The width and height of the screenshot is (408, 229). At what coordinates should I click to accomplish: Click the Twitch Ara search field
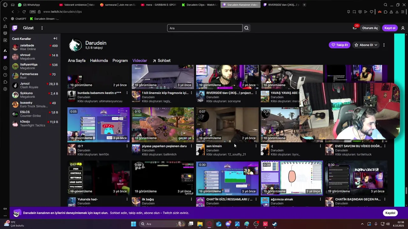pyautogui.click(x=205, y=28)
